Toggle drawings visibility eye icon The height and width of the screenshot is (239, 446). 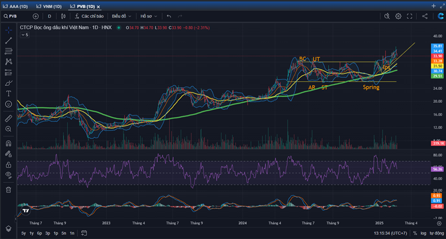9,174
